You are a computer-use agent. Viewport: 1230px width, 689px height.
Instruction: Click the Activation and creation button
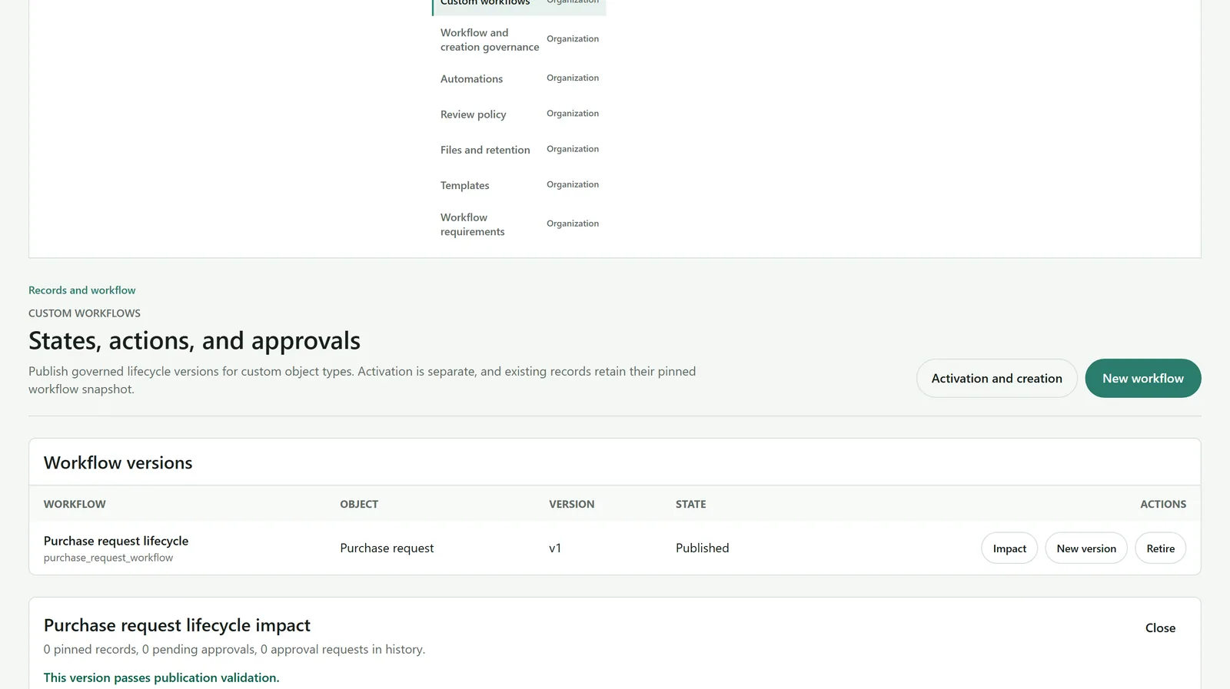pos(996,379)
